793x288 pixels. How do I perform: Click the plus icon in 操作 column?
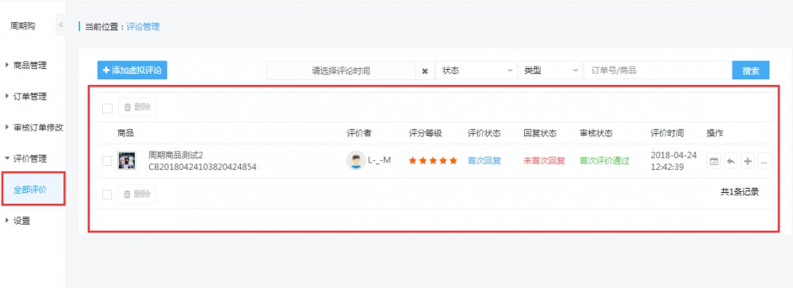[x=748, y=162]
